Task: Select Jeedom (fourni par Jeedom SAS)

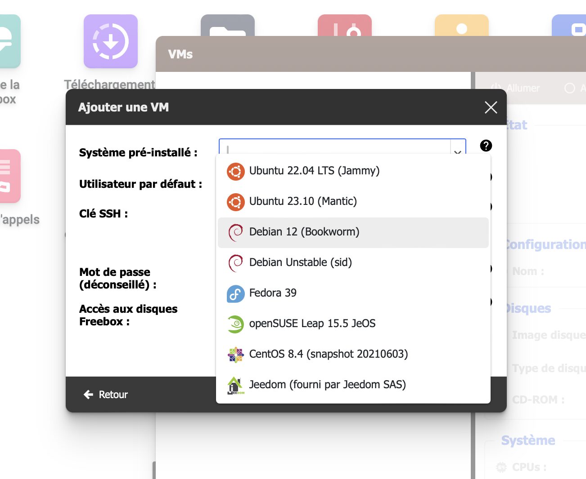Action: (x=353, y=385)
